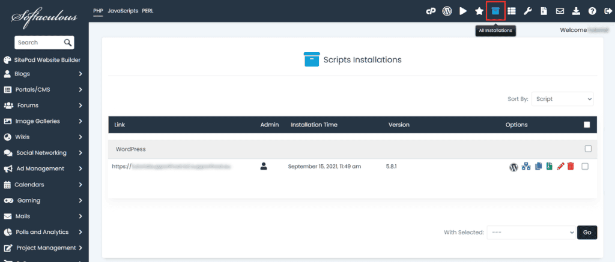Viewport: 615px width, 262px height.
Task: Open the envelope email settings icon
Action: tap(560, 11)
